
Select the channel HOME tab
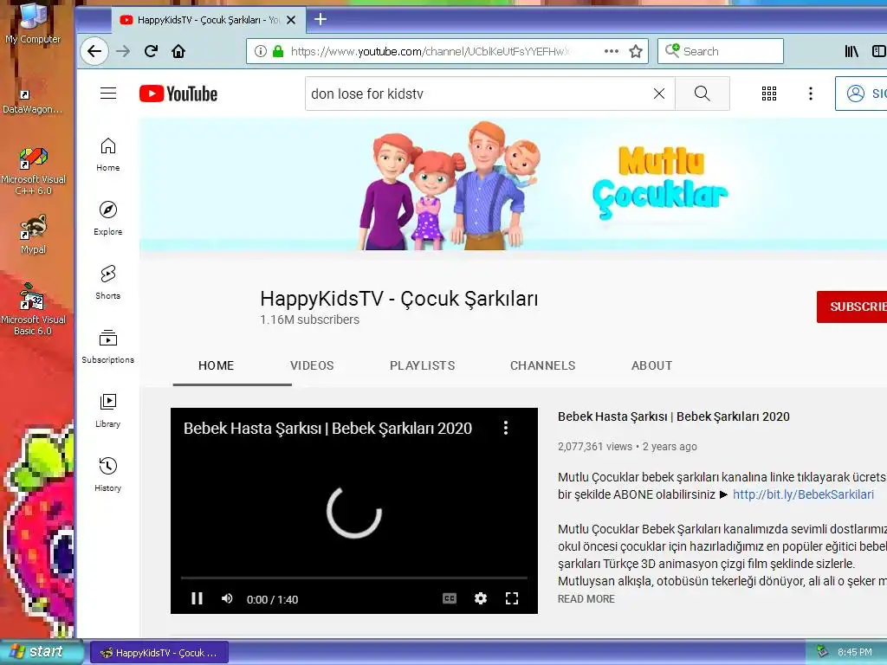pos(216,365)
